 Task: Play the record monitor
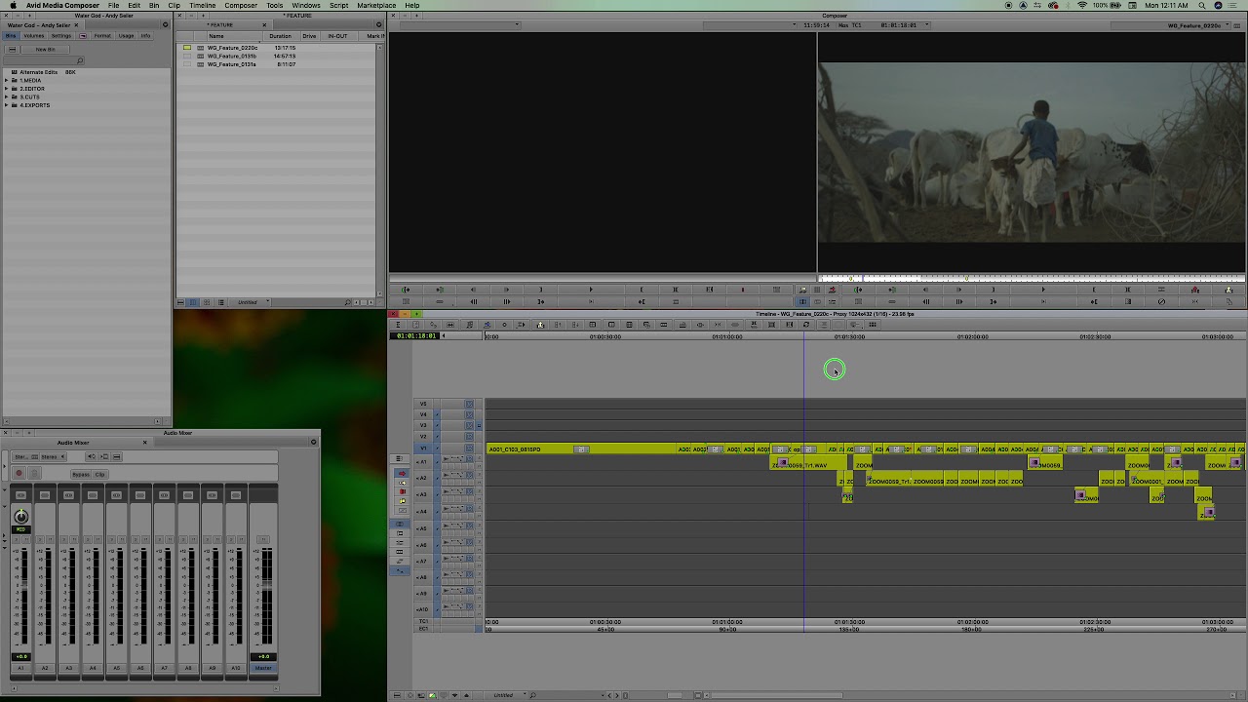[x=1043, y=290]
